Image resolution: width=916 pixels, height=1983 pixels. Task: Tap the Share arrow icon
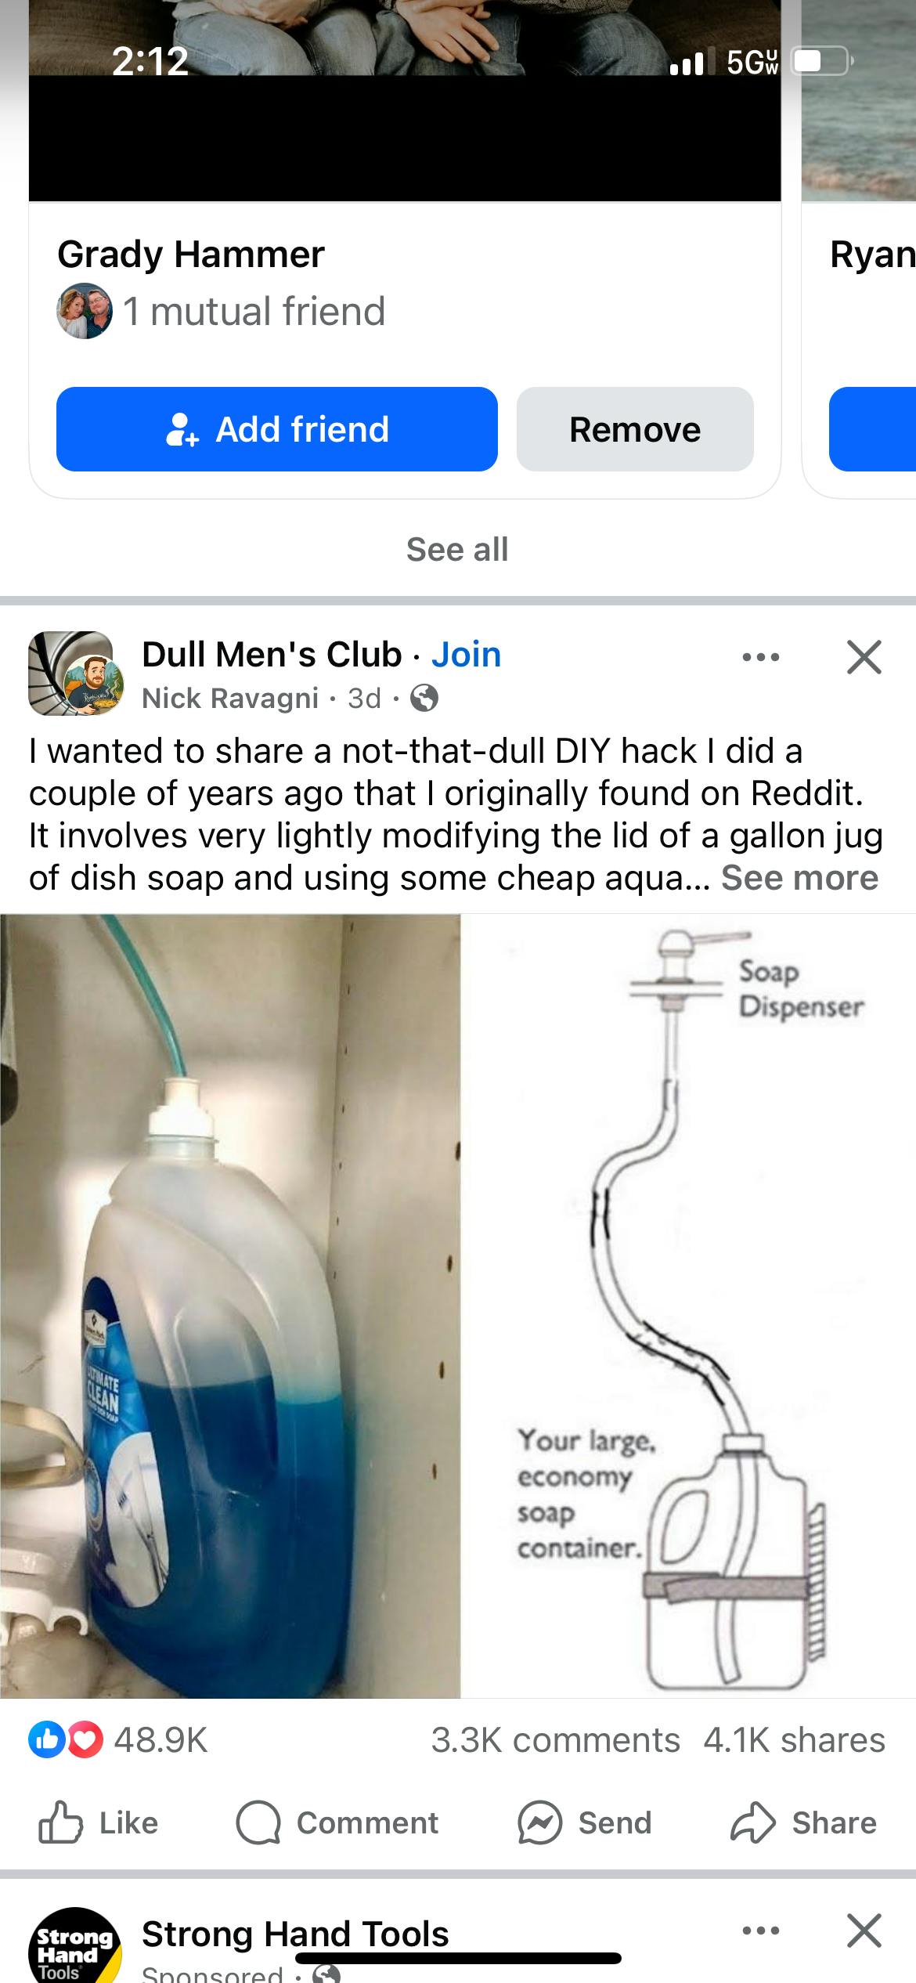[752, 1823]
